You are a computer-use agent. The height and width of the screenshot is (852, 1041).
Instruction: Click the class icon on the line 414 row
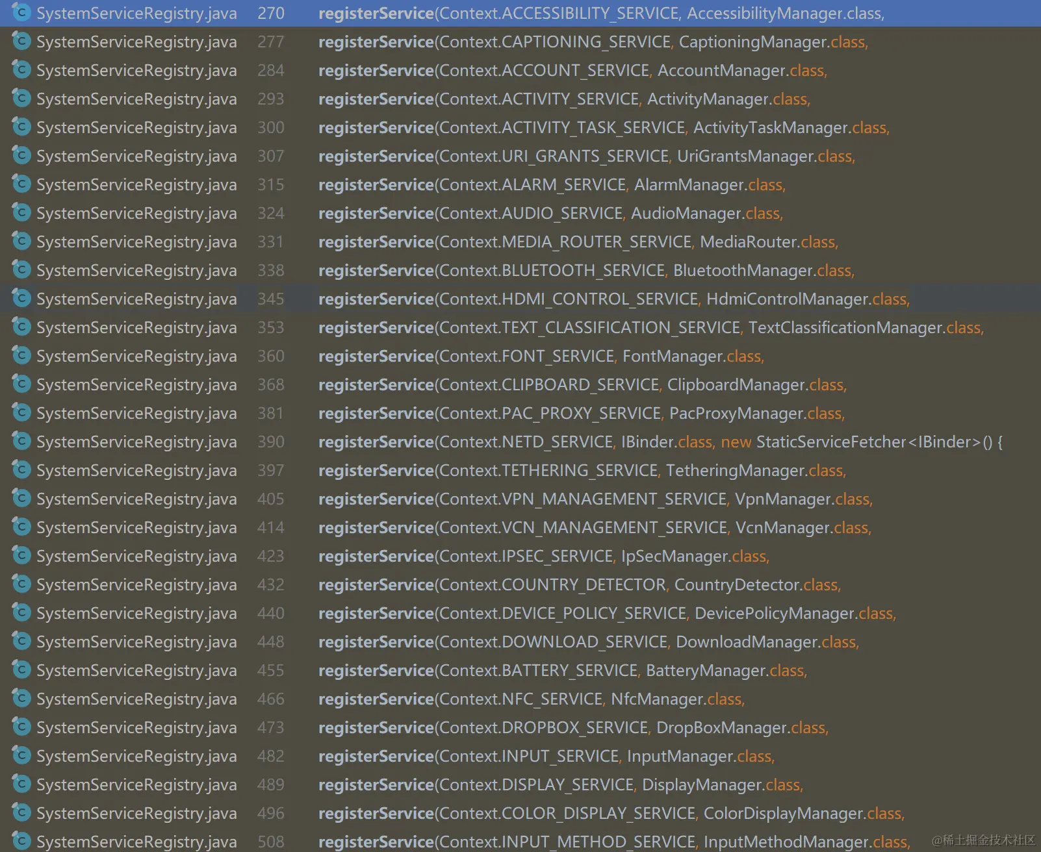(x=21, y=527)
